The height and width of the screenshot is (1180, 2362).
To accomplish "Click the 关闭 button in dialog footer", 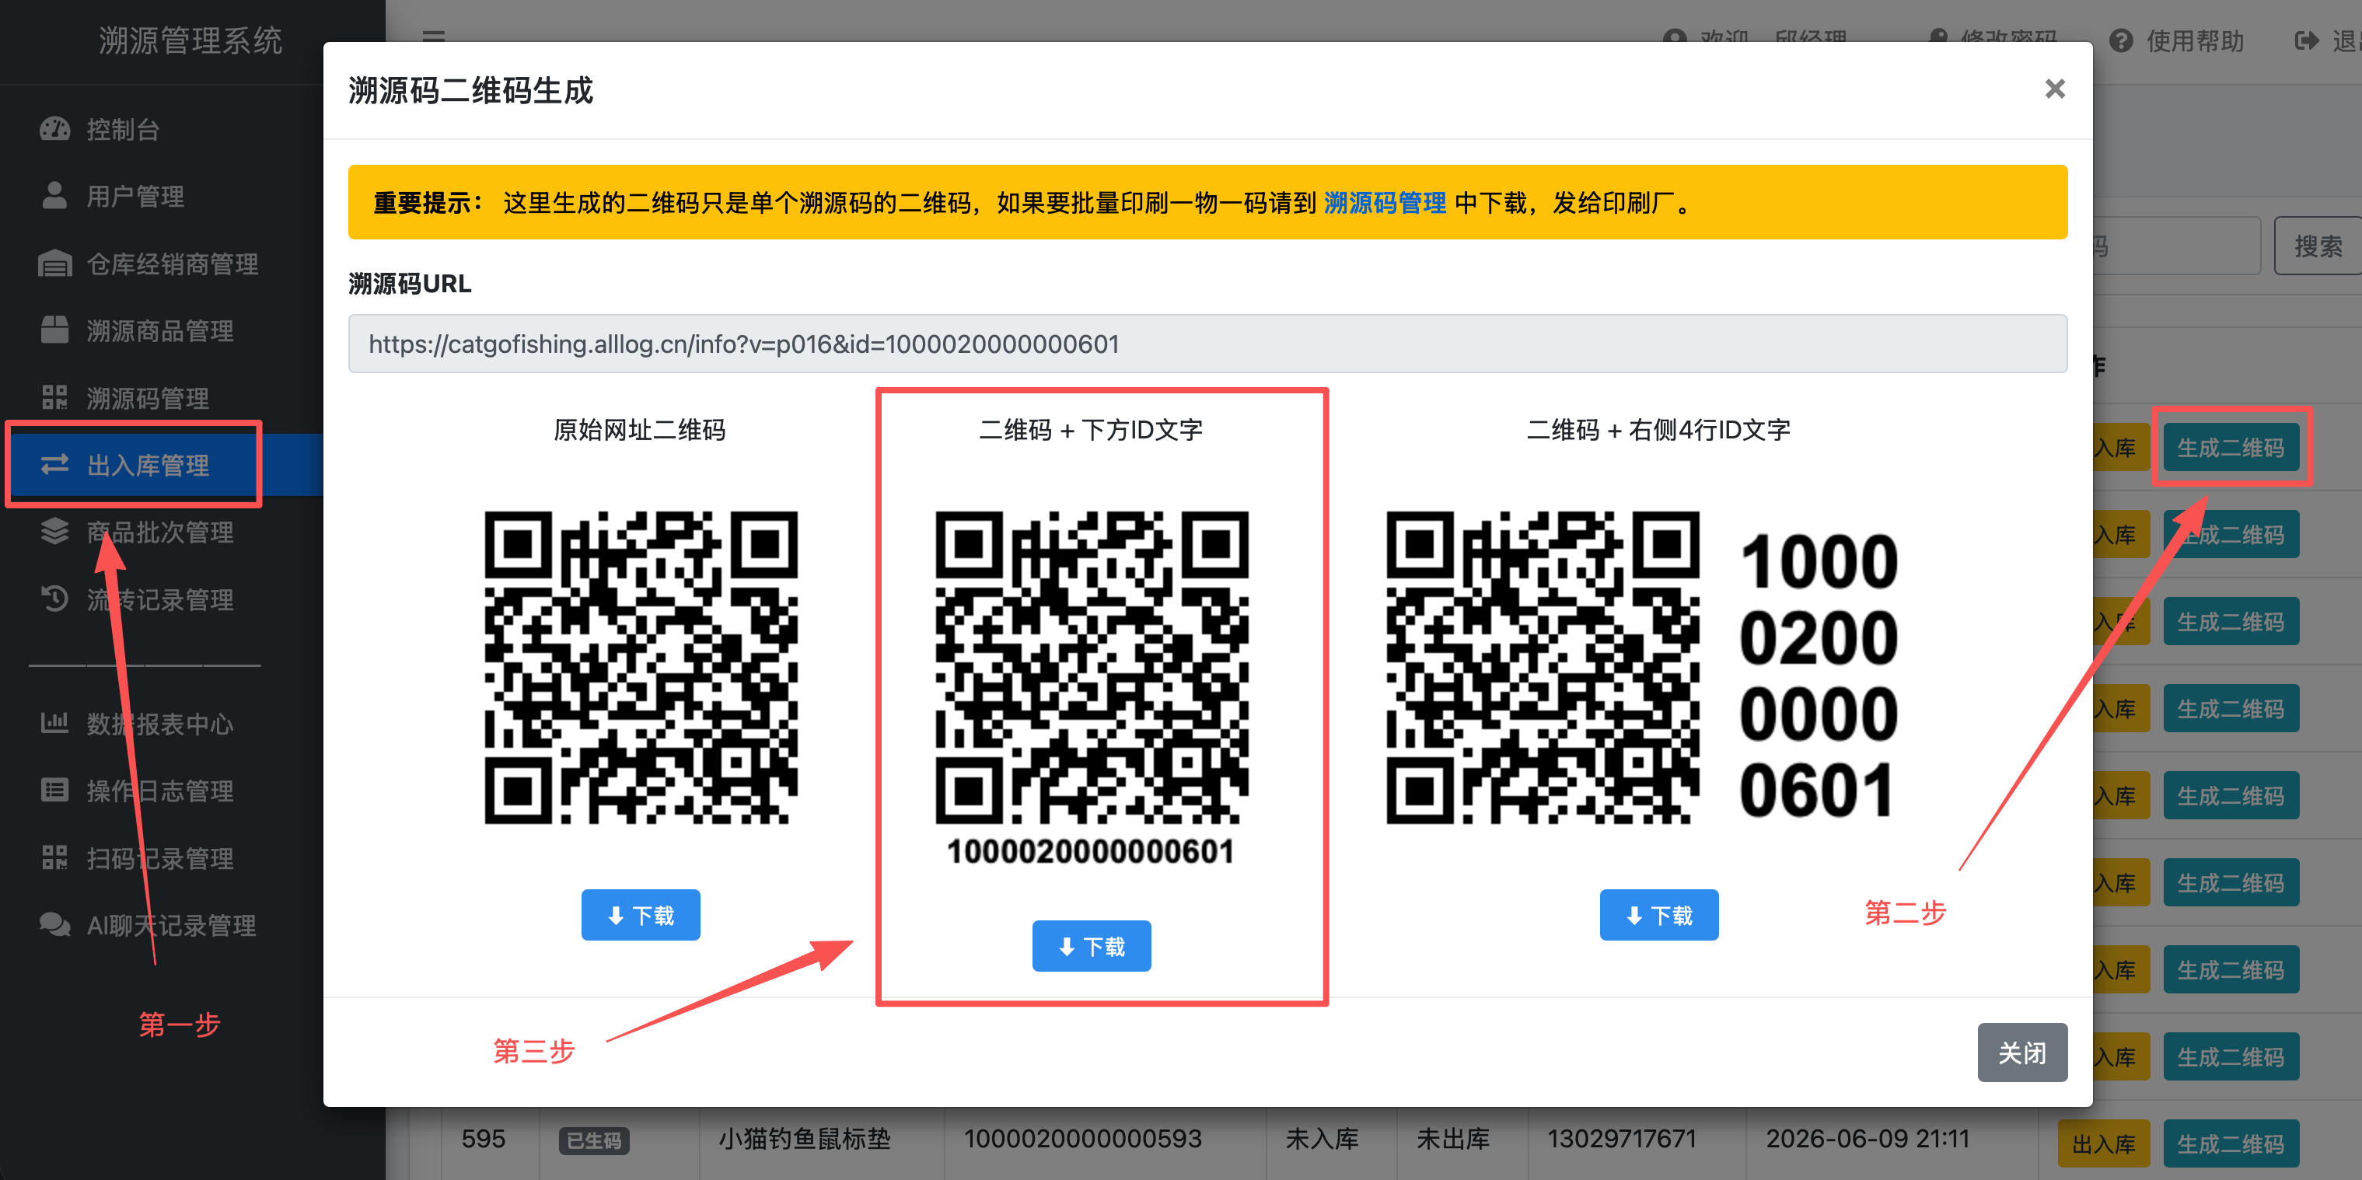I will [2021, 1053].
